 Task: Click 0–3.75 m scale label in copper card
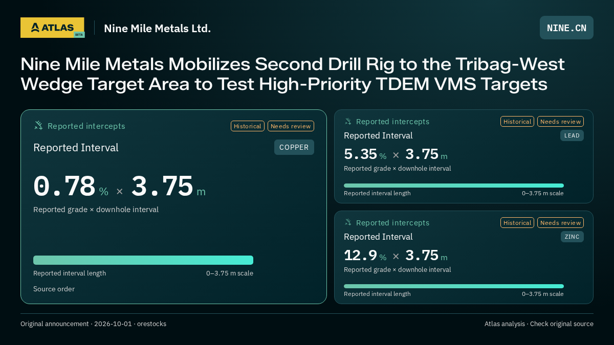(230, 273)
